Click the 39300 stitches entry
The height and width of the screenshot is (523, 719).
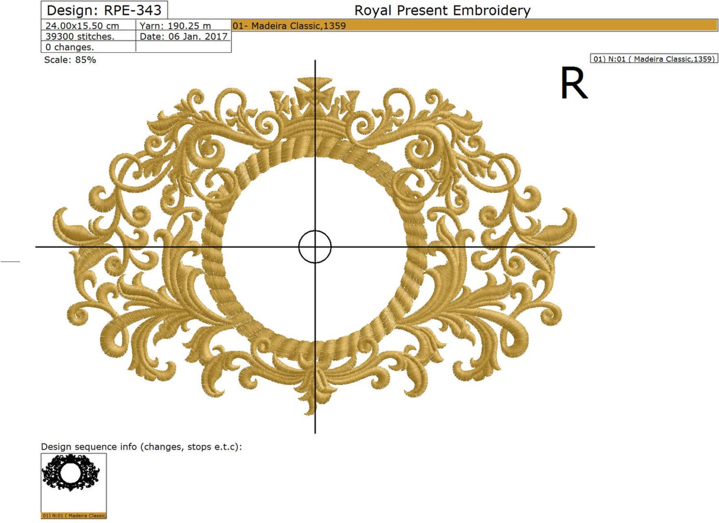click(80, 36)
